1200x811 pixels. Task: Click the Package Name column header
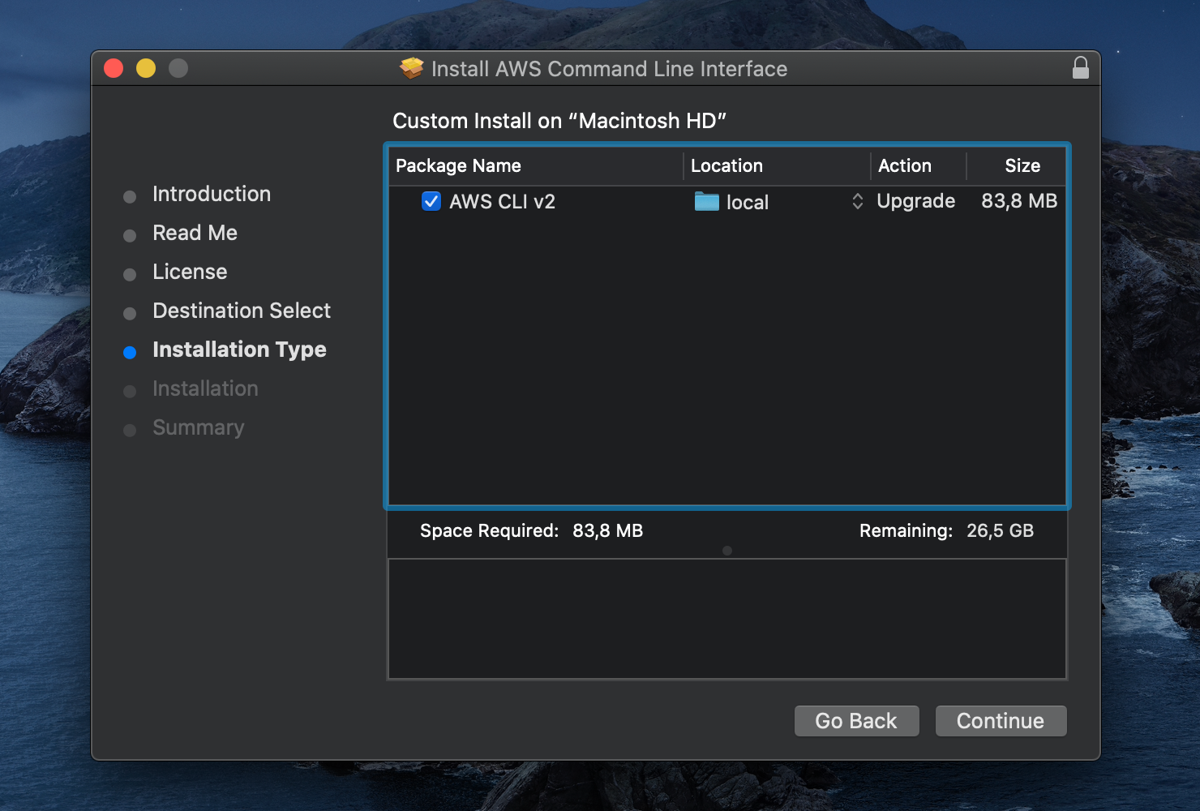click(x=536, y=165)
